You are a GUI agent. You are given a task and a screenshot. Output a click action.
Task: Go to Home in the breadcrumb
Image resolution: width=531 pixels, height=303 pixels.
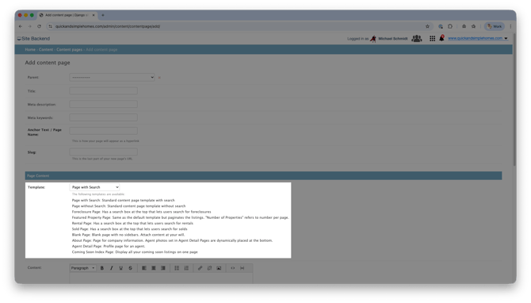(30, 49)
